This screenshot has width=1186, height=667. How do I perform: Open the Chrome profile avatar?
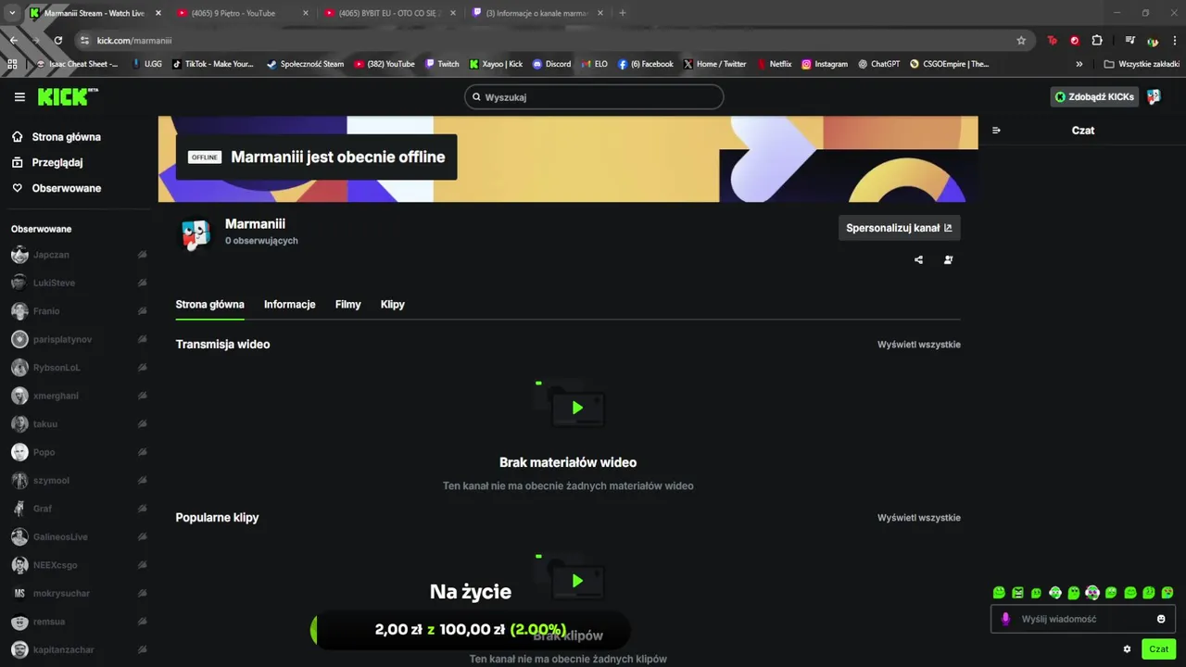(1153, 41)
